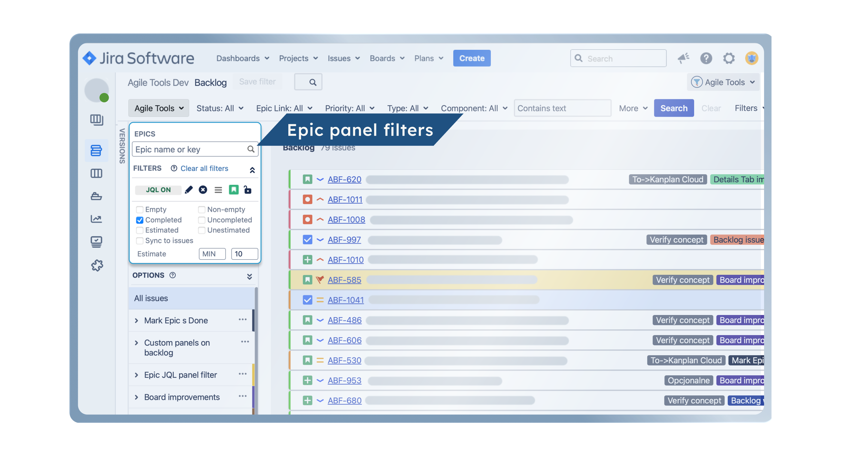This screenshot has height=456, width=841.
Task: Click the story icon on ABF-620
Action: coord(307,179)
